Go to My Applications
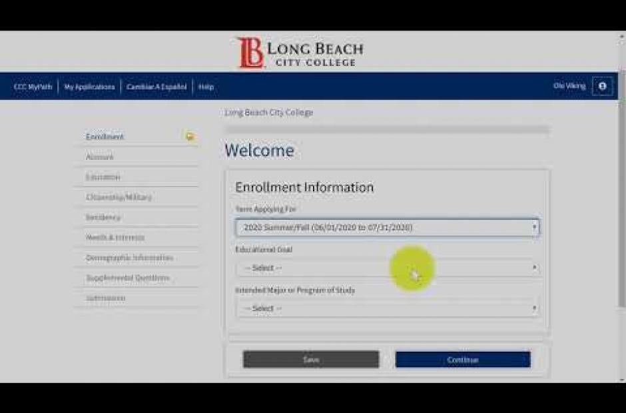The image size is (626, 413). point(89,87)
